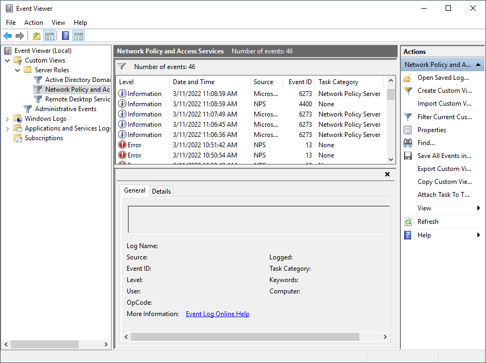Open Properties from the Actions pane icon
The width and height of the screenshot is (486, 363).
[x=408, y=129]
